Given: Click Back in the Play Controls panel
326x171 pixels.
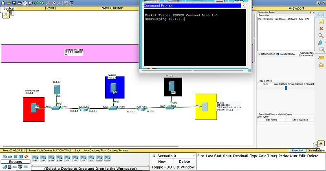Looking at the screenshot, I should pyautogui.click(x=265, y=84).
